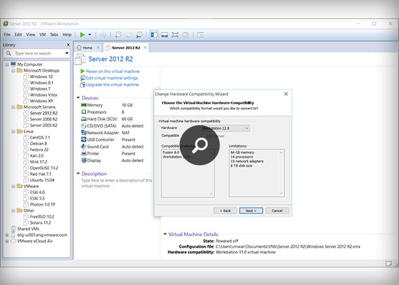This screenshot has width=399, height=285.
Task: Select Shared VMs in the Library tree
Action: pos(28,229)
